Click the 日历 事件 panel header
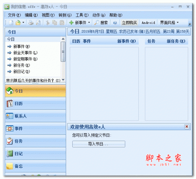Image resolution: width=196 pixels, height=179 pixels. click(x=82, y=41)
